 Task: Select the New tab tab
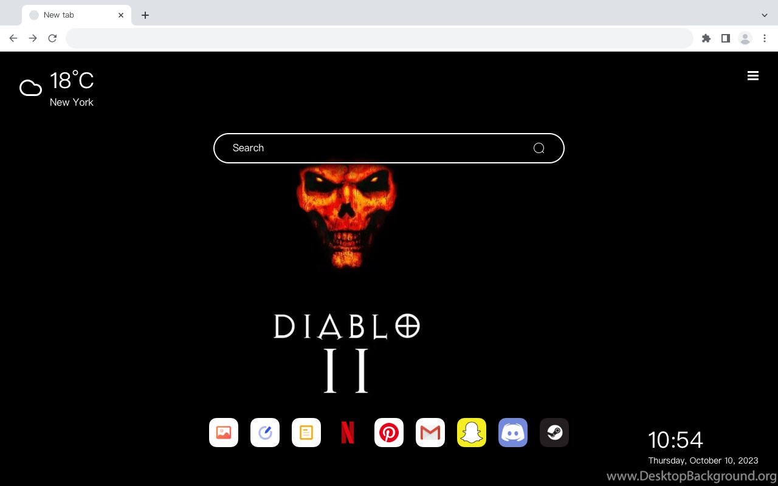tap(76, 15)
